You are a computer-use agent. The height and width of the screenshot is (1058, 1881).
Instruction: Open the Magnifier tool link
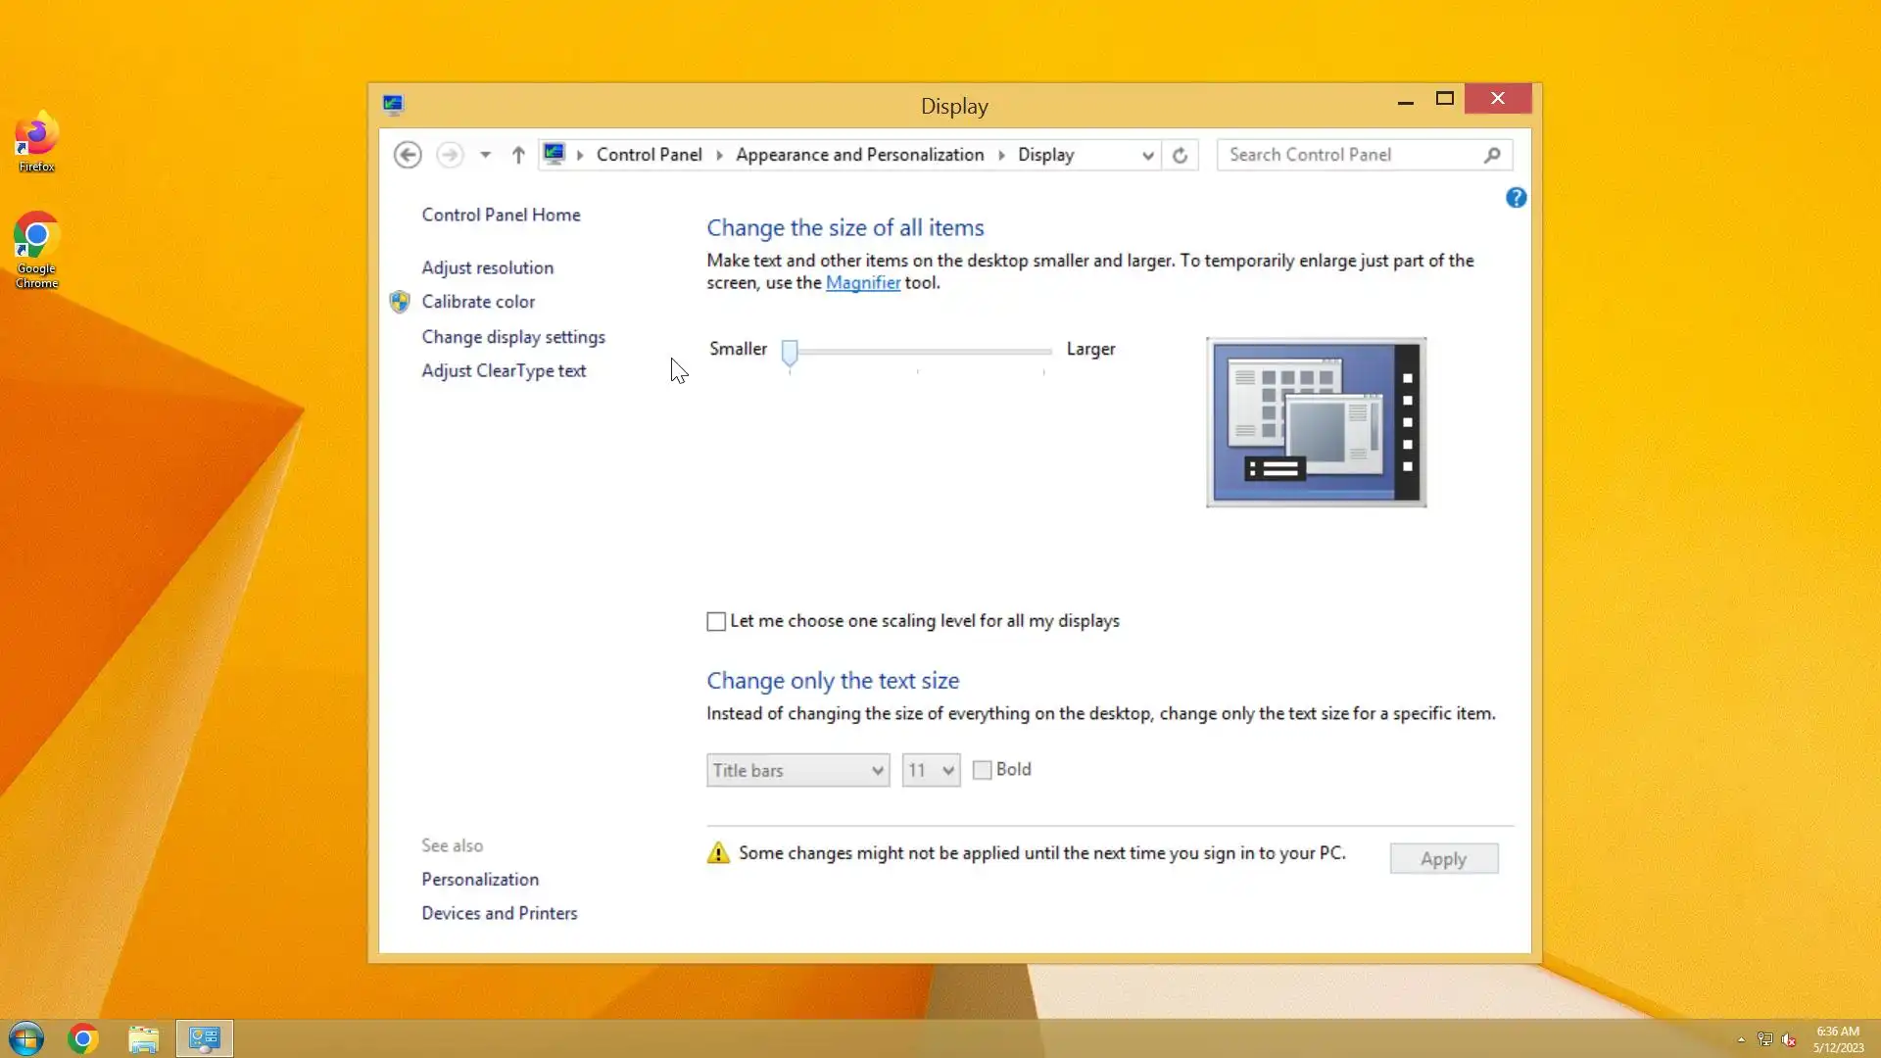pos(862,283)
